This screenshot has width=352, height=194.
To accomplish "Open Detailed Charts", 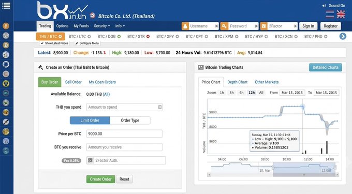I will coord(326,67).
